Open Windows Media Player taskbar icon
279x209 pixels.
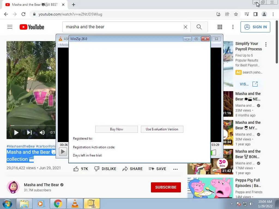41,204
